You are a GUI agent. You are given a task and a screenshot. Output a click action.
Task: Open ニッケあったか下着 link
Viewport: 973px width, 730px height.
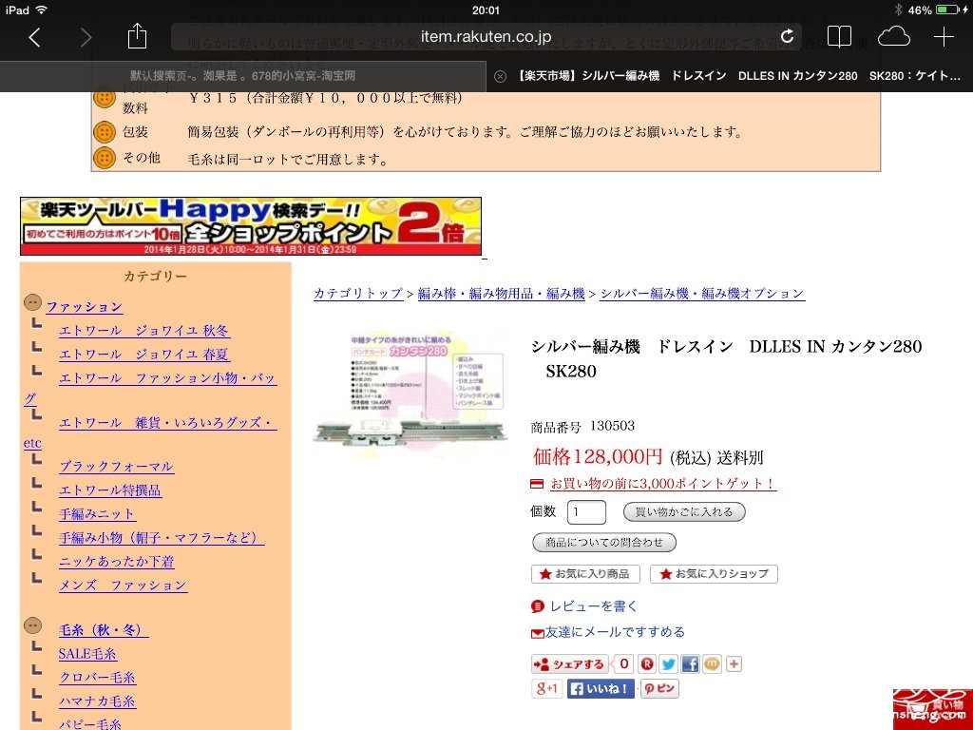(x=117, y=562)
